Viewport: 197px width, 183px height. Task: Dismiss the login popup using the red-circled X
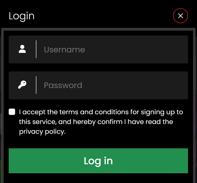pyautogui.click(x=181, y=16)
